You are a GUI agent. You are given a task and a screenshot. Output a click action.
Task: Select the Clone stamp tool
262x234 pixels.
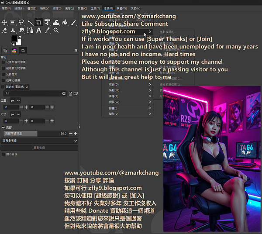click(13, 31)
